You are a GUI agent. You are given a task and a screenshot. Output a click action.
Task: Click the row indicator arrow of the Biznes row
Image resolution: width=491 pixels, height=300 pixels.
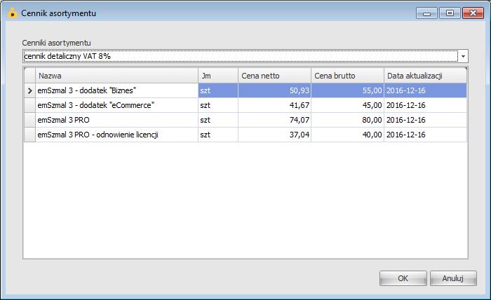tap(29, 90)
